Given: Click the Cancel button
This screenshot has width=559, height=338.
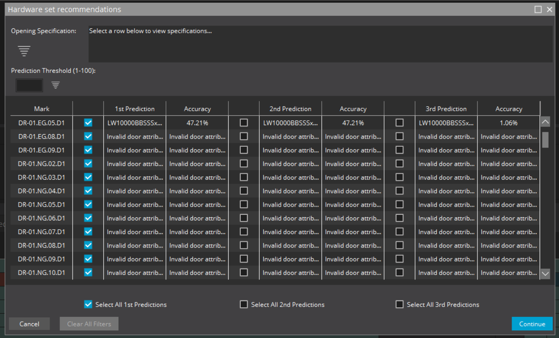Looking at the screenshot, I should [29, 324].
